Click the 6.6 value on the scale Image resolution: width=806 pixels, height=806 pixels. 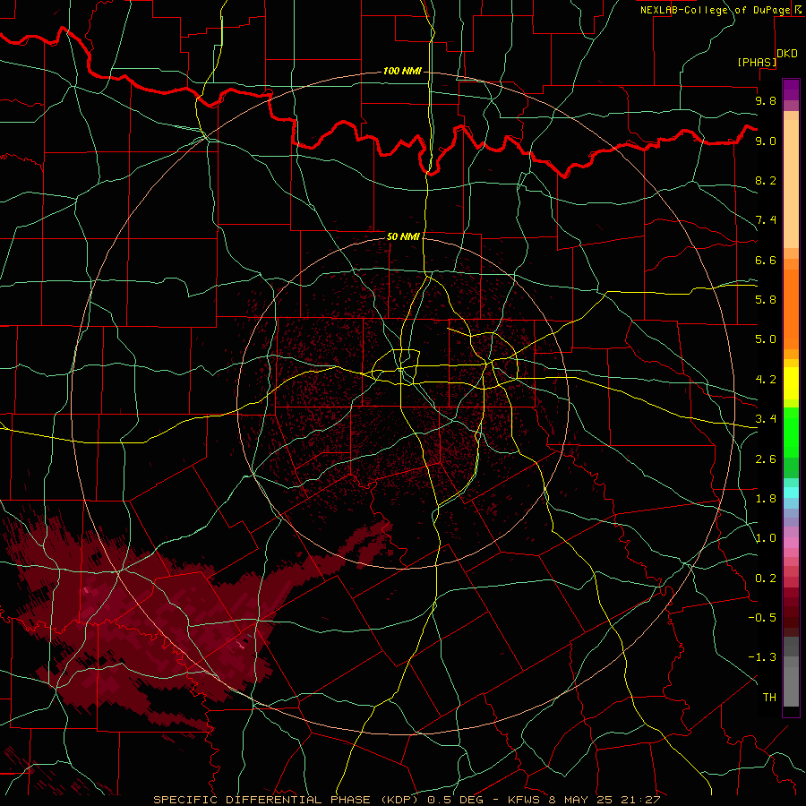coord(766,260)
